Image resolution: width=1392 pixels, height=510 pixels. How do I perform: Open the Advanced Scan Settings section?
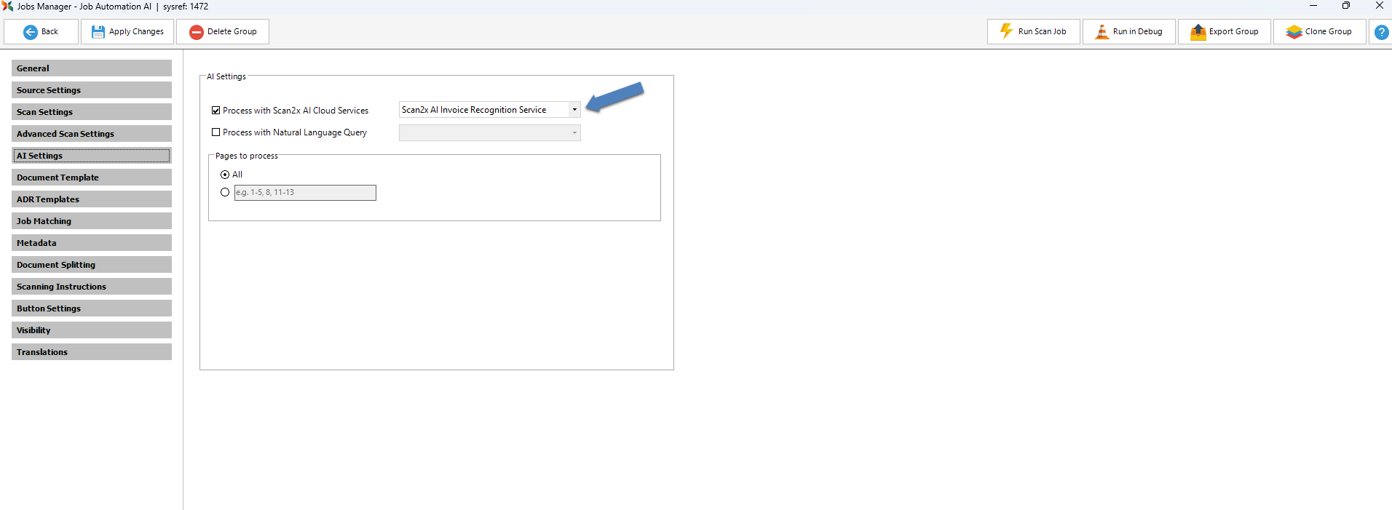pos(92,134)
